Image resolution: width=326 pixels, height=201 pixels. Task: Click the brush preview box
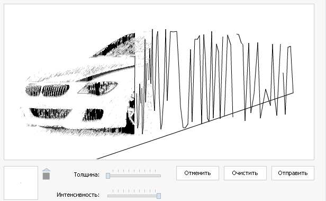(21, 183)
